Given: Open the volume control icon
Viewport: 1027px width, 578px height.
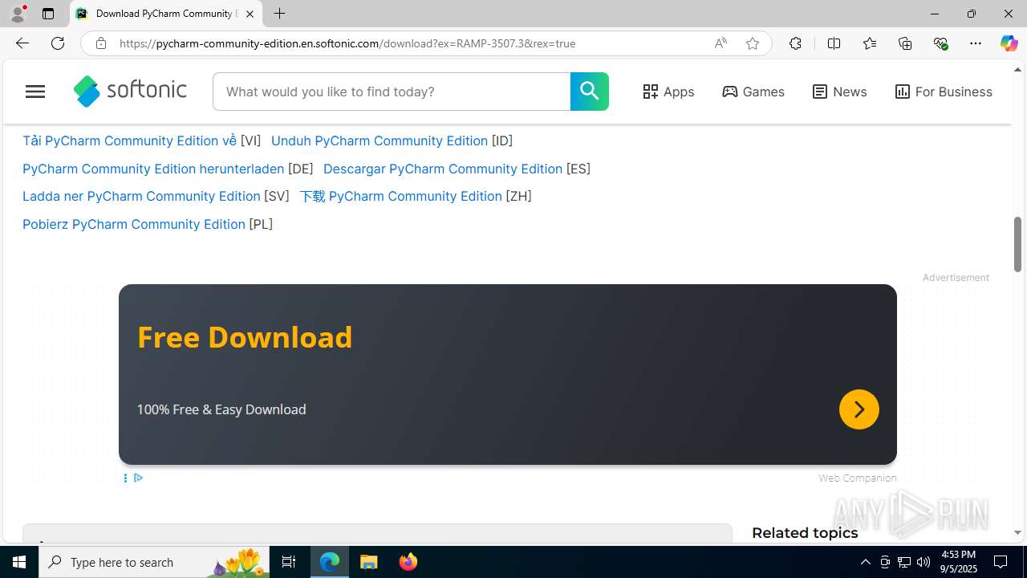Looking at the screenshot, I should tap(923, 562).
